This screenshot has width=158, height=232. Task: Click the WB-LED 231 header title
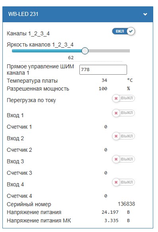[x=23, y=14]
